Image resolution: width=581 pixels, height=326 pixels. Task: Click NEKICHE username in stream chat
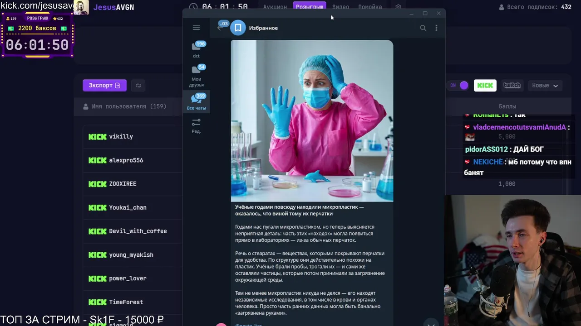pos(488,162)
